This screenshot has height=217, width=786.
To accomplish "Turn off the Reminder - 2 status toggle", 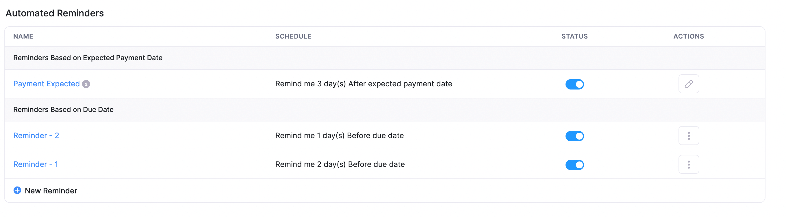I will [574, 136].
